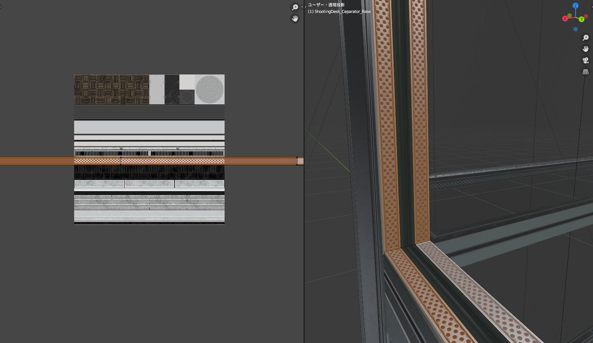Click the concentric circles tile in the texture

pyautogui.click(x=210, y=89)
